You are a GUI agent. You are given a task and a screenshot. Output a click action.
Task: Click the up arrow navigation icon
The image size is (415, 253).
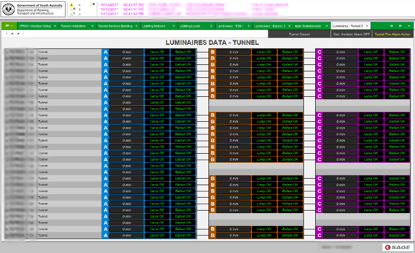point(6,33)
